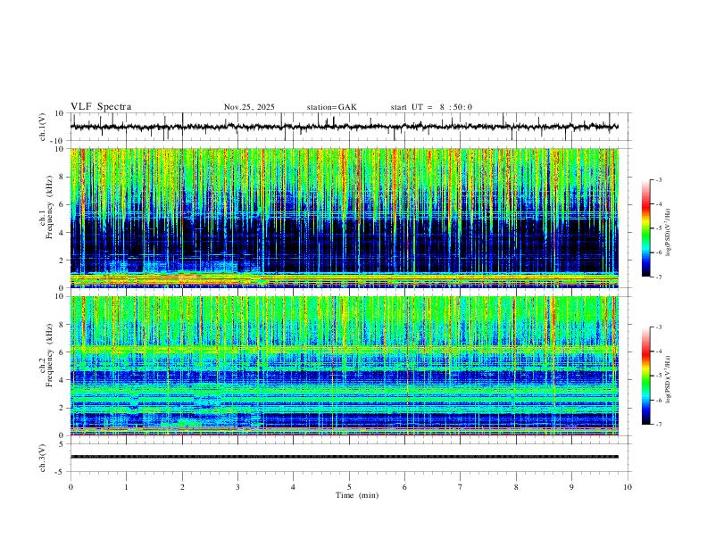Click the ch.1 "Frequency (kHz)" axis label
Image resolution: width=707 pixels, height=546 pixels.
coord(50,208)
